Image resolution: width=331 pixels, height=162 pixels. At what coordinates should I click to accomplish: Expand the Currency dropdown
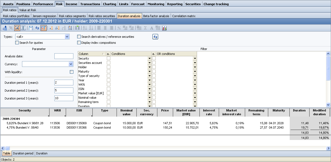(x=71, y=64)
